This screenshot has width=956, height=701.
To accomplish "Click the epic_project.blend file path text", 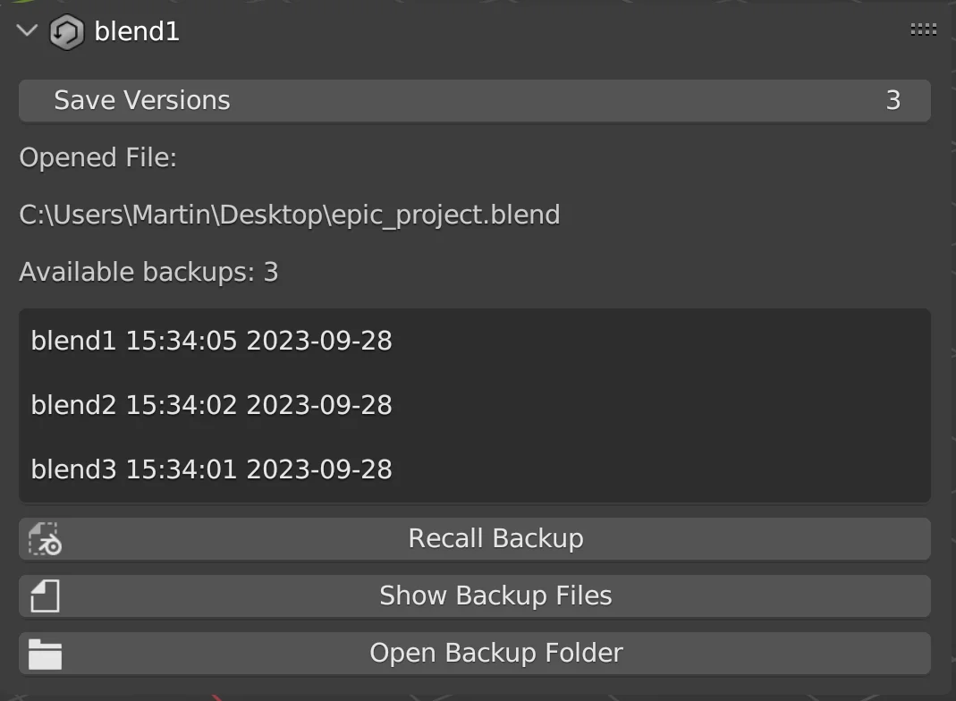I will pyautogui.click(x=288, y=215).
